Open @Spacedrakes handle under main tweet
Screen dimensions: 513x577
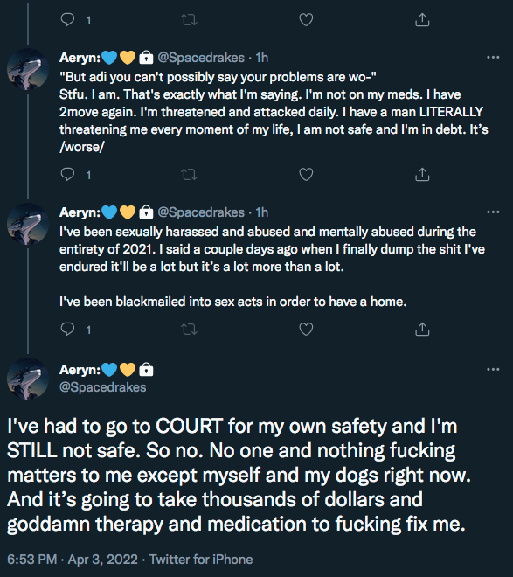pos(102,387)
